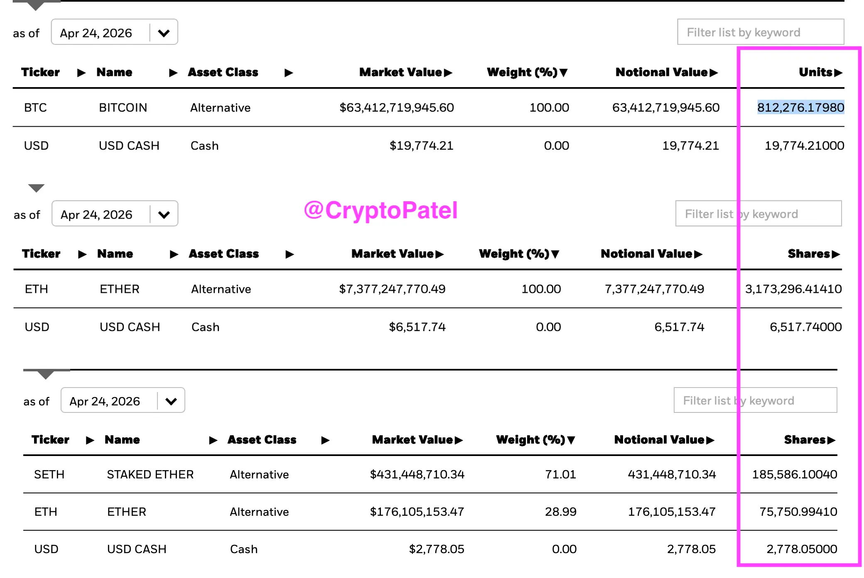Sort Bitcoin table by Market Value arrow
Viewport: 864px width, 578px height.
coord(448,73)
